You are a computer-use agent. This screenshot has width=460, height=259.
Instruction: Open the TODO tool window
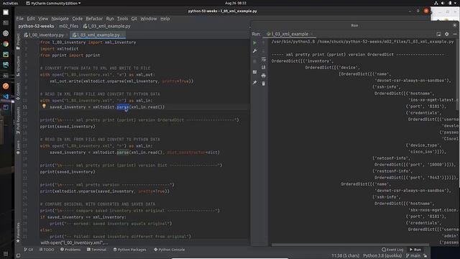click(x=47, y=250)
